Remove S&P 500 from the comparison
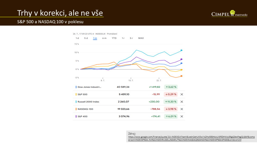The image size is (257, 144). click(182, 94)
